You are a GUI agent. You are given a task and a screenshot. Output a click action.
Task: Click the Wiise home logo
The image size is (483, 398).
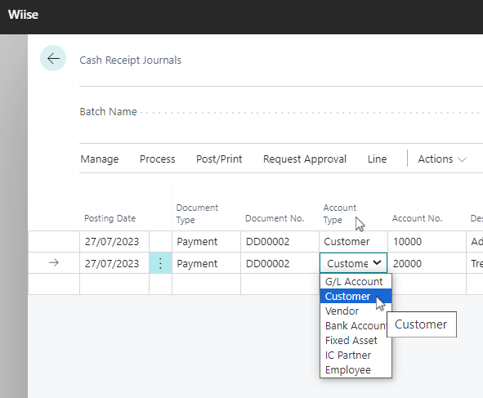pos(23,15)
